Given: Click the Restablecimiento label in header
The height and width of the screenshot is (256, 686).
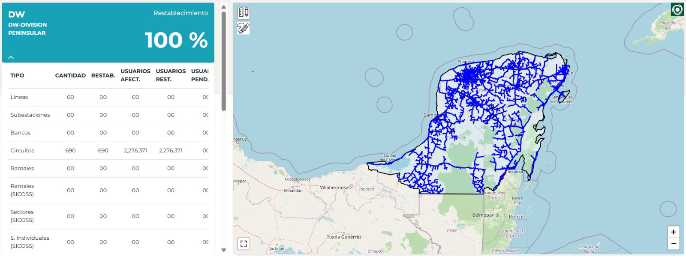Looking at the screenshot, I should (181, 13).
